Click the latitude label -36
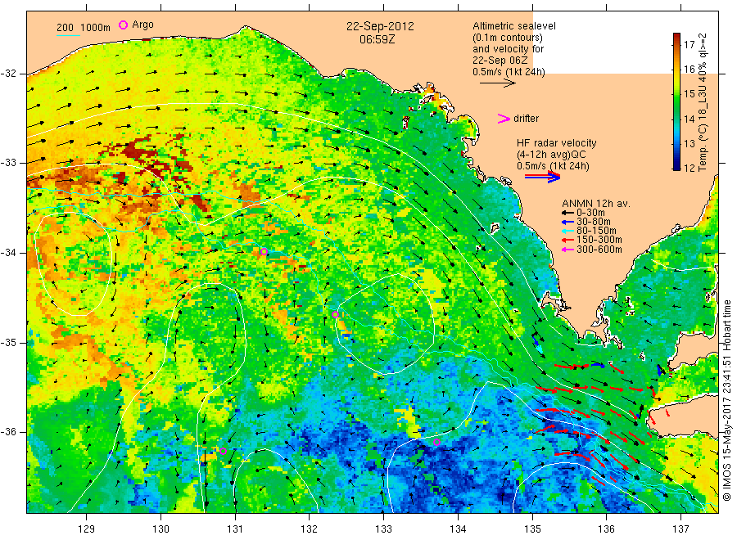This screenshot has width=737, height=540. tap(8, 431)
